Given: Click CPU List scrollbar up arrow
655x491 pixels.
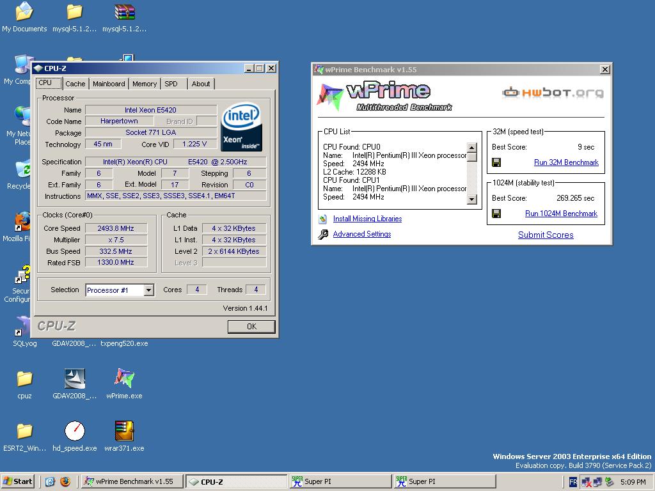Looking at the screenshot, I should tap(471, 148).
